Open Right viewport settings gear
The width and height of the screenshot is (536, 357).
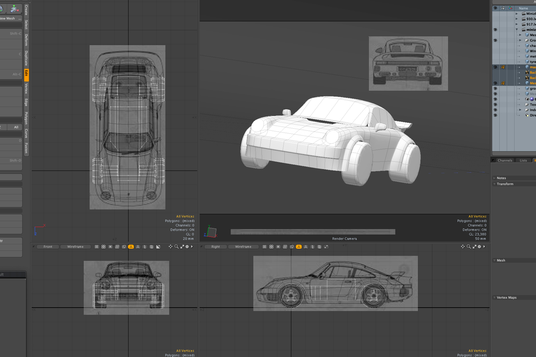click(479, 247)
